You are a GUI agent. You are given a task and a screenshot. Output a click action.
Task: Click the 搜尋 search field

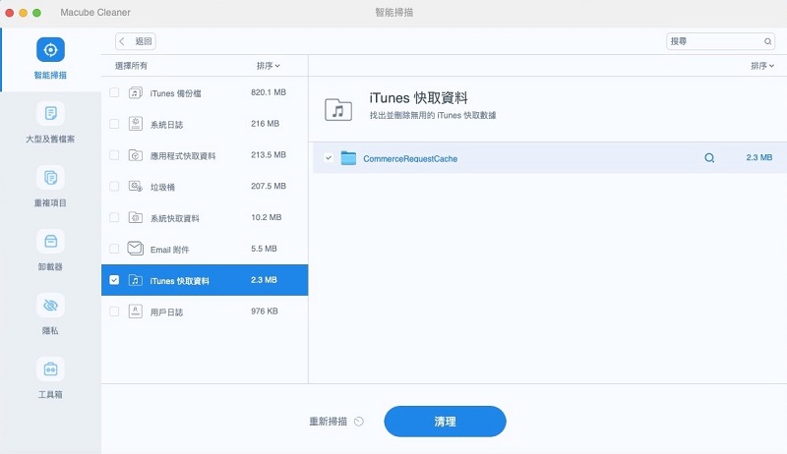720,41
